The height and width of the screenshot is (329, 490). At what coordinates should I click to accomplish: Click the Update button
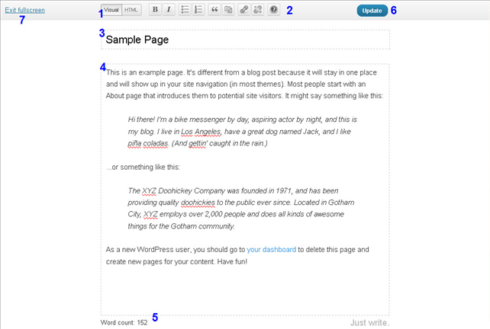point(372,11)
